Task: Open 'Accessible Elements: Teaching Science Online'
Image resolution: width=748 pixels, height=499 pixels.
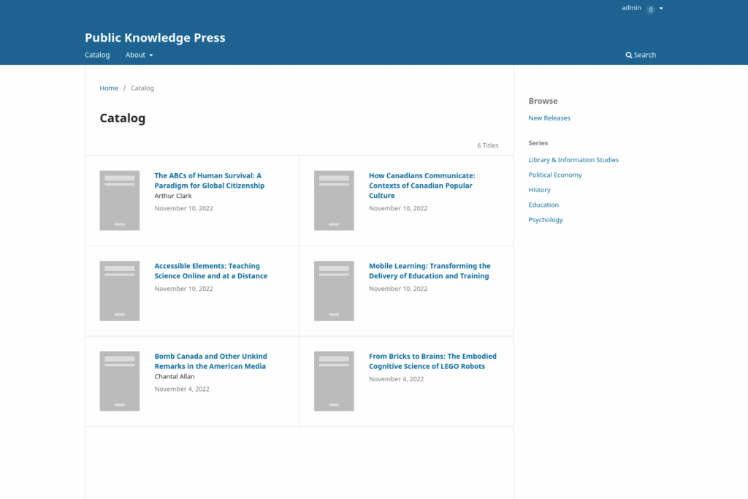Action: coord(210,270)
